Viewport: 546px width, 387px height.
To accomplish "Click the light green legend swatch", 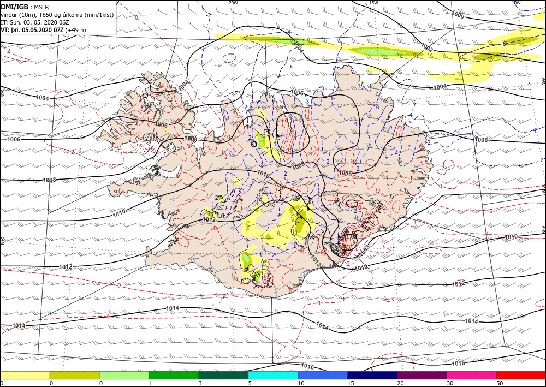I will 124,375.
